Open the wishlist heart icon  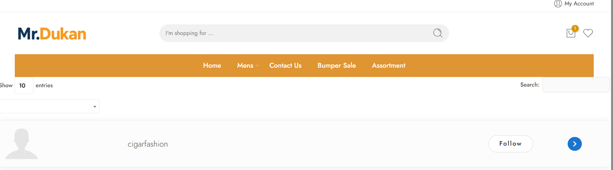(x=588, y=33)
